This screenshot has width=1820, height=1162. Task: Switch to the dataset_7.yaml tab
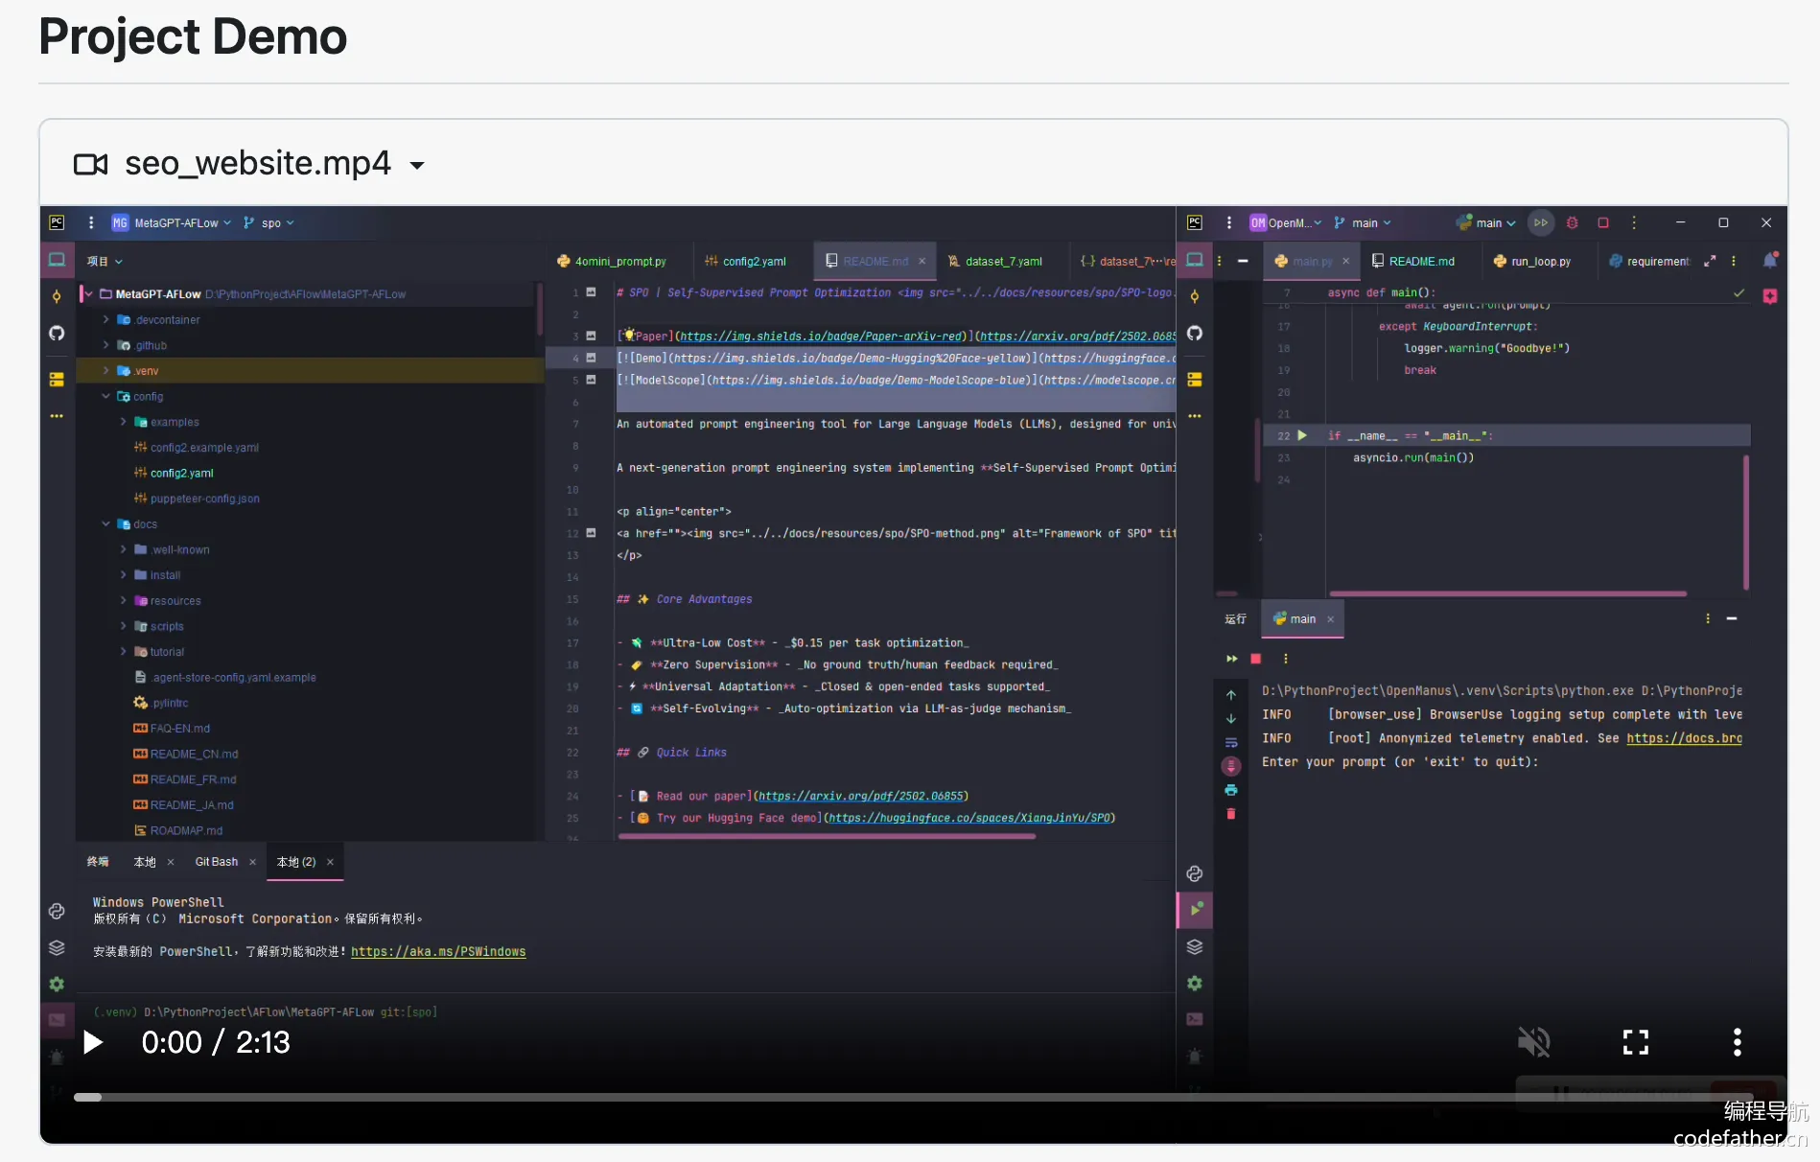[994, 261]
